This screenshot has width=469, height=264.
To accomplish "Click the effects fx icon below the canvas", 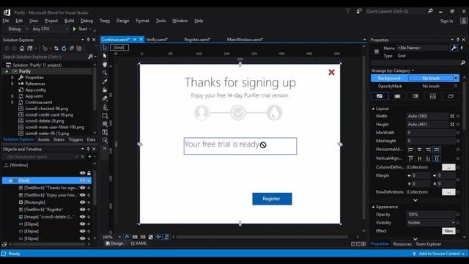I will pyautogui.click(x=127, y=237).
